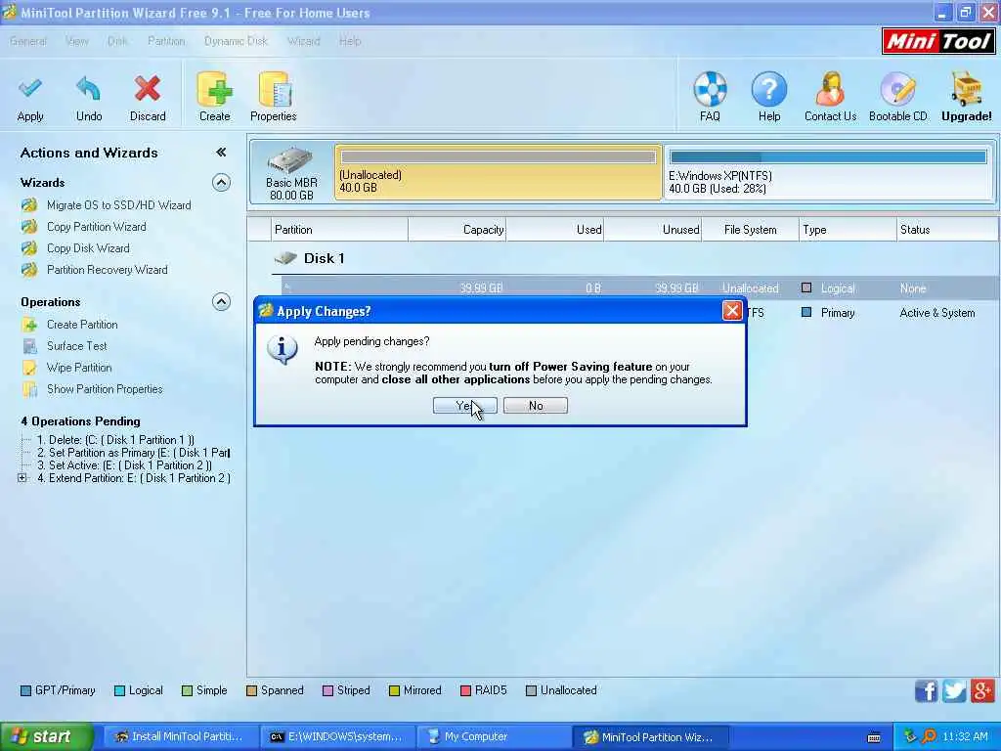This screenshot has height=751, width=1001.
Task: Open the FAQ lifebuoy icon
Action: (710, 89)
